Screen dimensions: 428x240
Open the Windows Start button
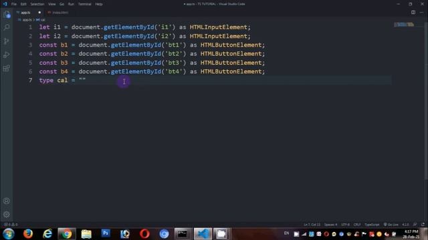(x=9, y=234)
